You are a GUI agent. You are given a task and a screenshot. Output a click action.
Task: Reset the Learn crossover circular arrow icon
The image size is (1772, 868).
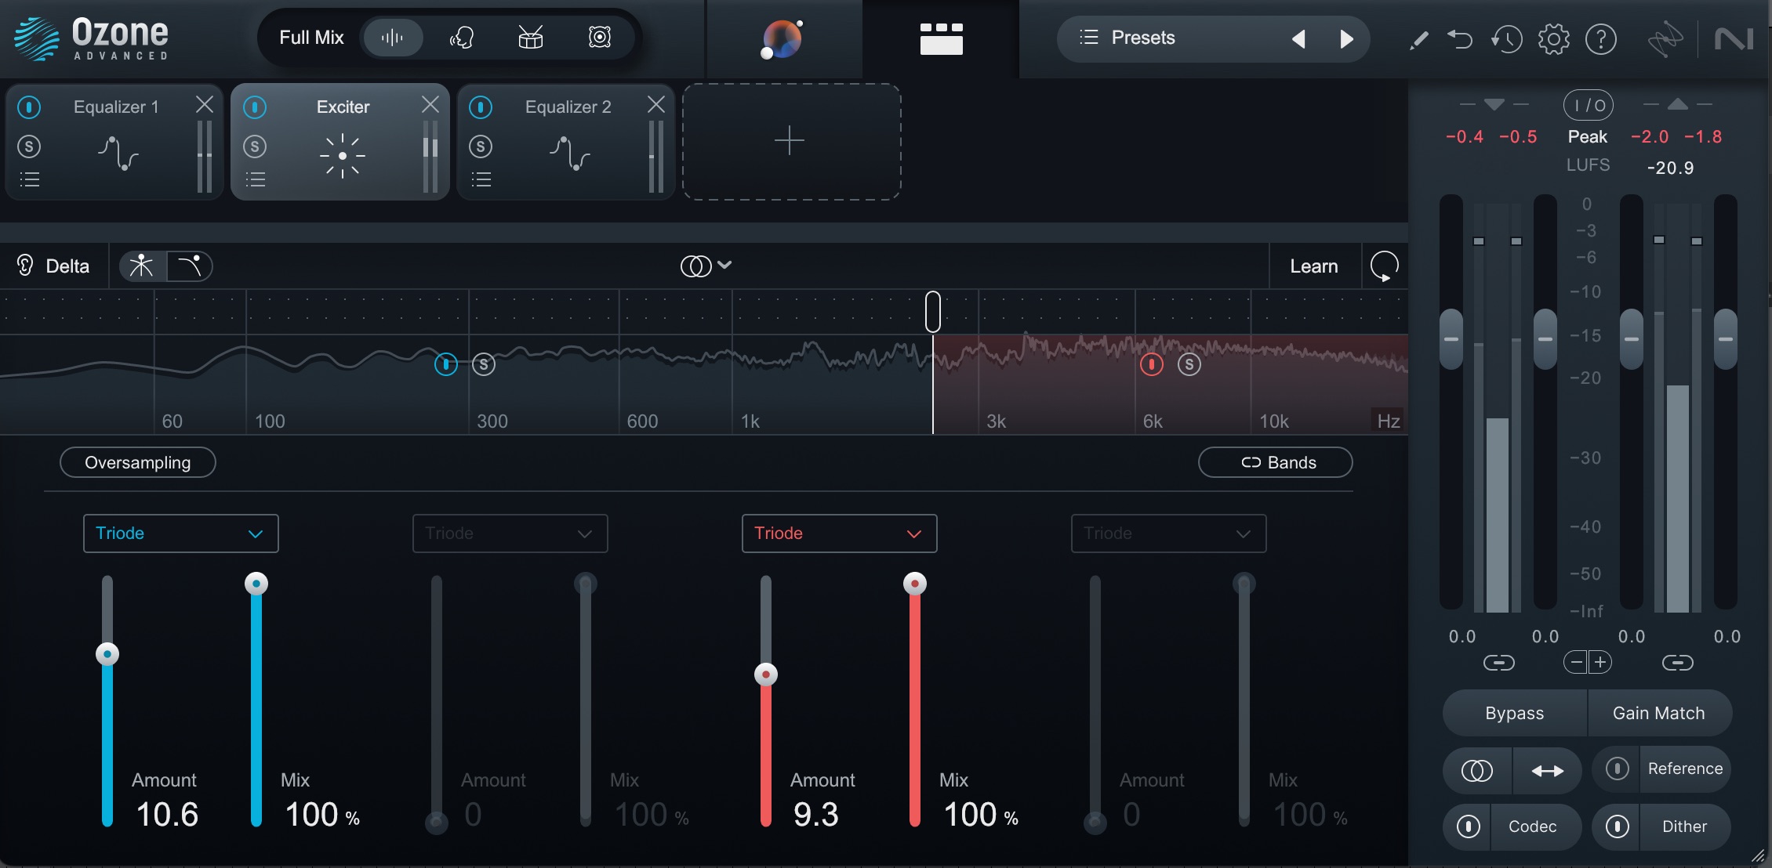1385,266
